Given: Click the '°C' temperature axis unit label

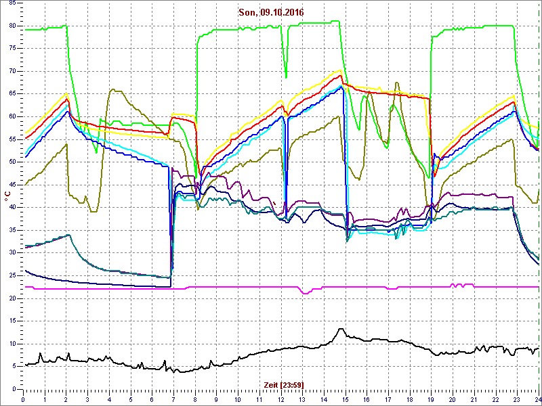Looking at the screenshot, I should pos(7,197).
